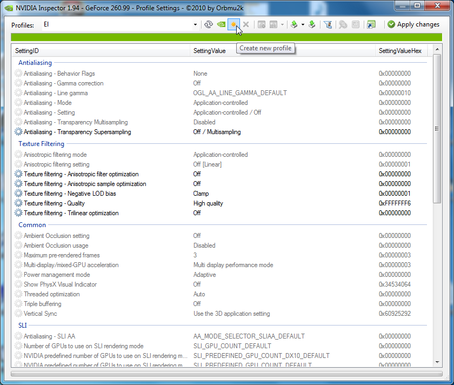Viewport: 454px width, 385px height.
Task: Click the import profiles icon
Action: [x=312, y=24]
